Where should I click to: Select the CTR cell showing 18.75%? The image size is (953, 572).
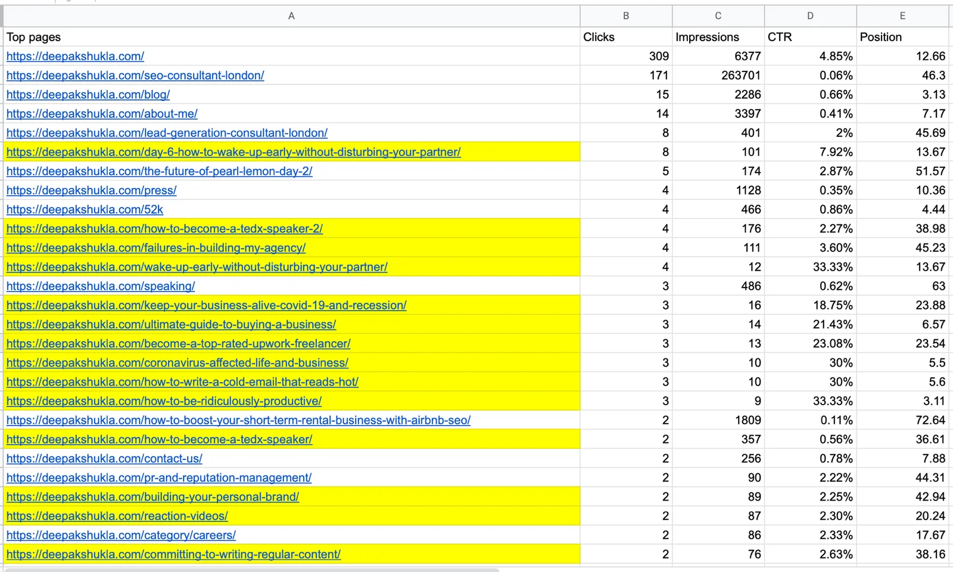(x=810, y=305)
